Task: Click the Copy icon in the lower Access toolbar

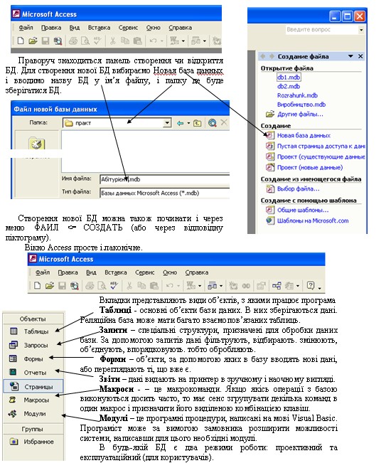Action: point(141,285)
